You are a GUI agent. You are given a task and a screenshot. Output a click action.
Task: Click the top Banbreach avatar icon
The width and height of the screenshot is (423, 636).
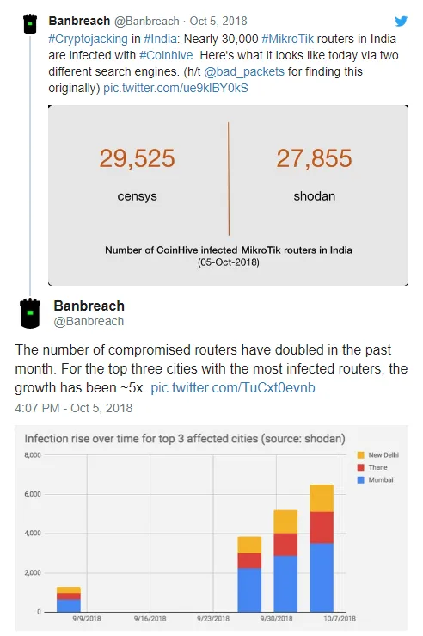pos(30,24)
